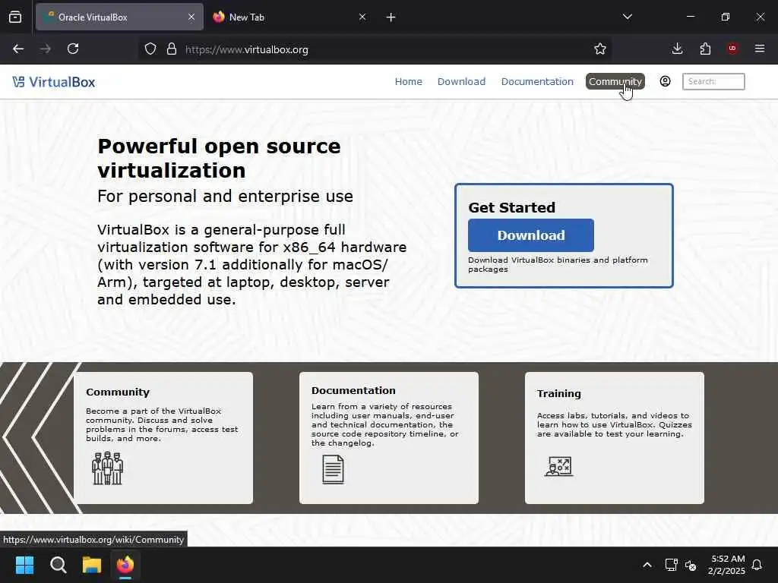This screenshot has height=583, width=778.
Task: Open the notifications bell in the taskbar
Action: click(757, 565)
